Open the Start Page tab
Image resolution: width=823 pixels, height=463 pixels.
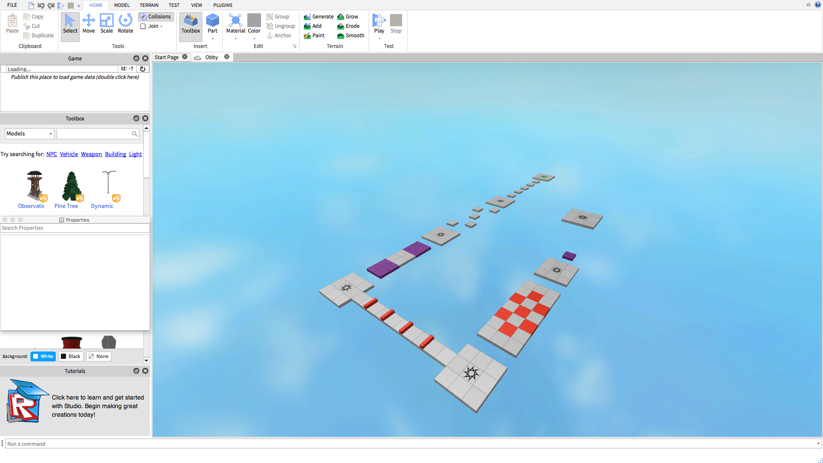tap(167, 57)
